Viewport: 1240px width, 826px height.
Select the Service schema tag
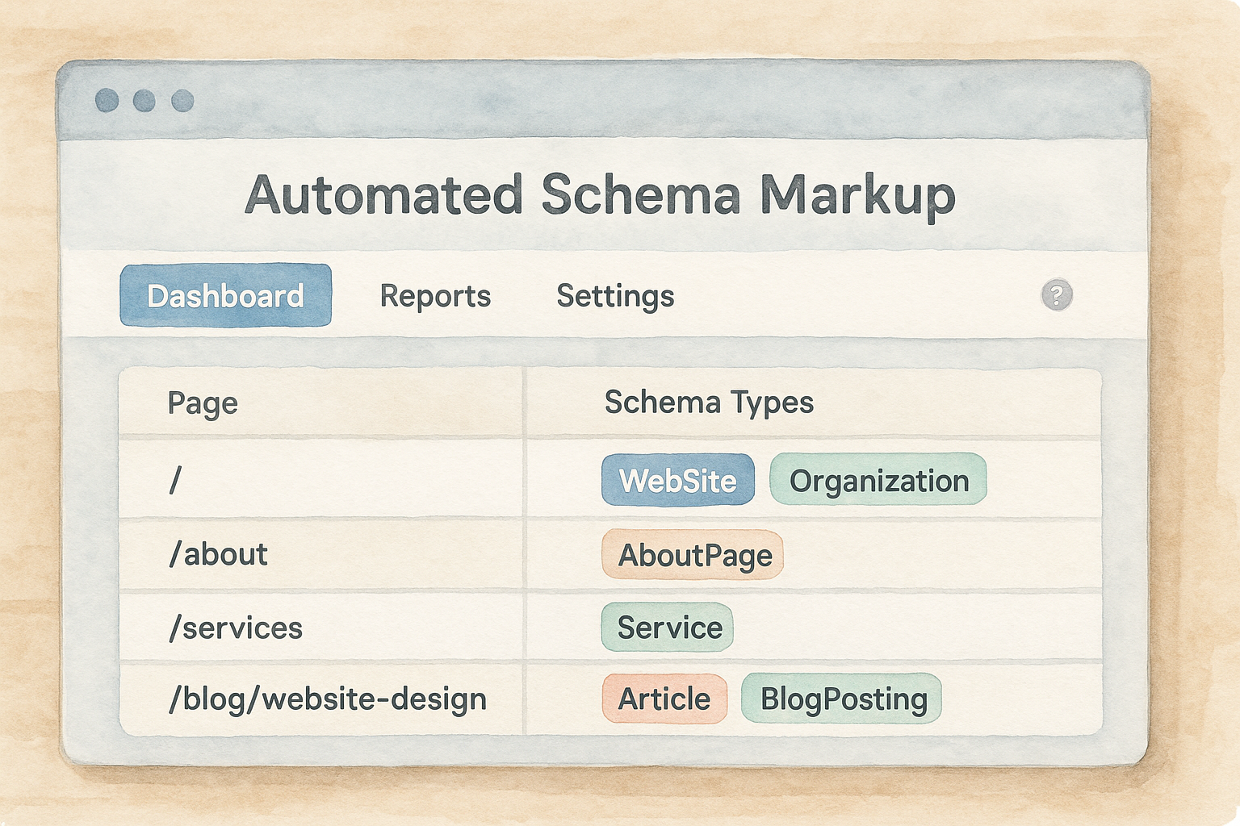[x=668, y=628]
